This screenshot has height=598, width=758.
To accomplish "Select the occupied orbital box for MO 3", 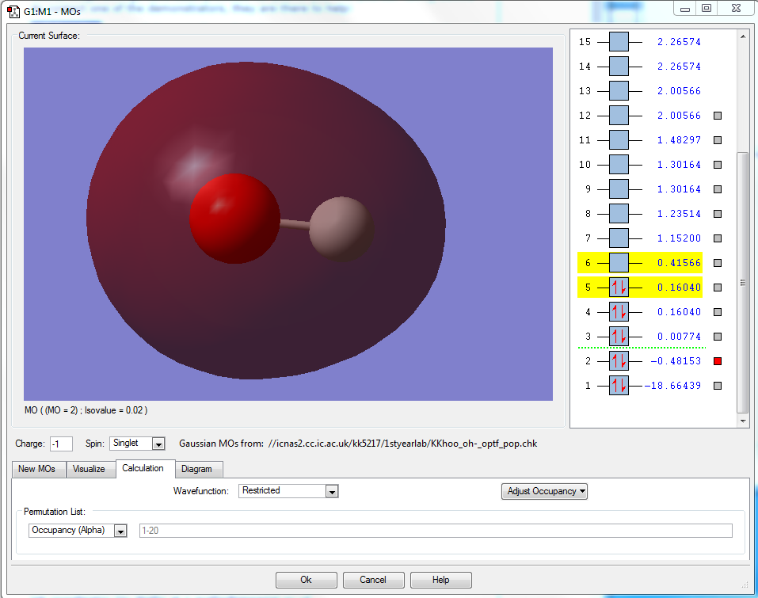I will point(619,337).
